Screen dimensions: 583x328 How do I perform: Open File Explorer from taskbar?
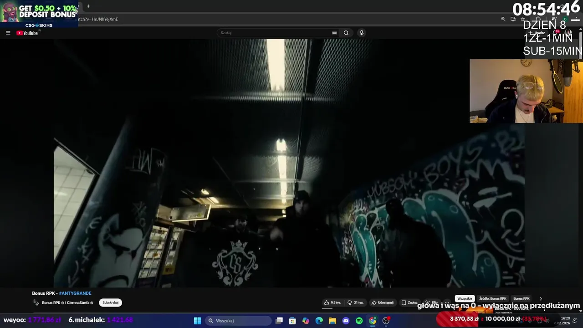tap(332, 321)
